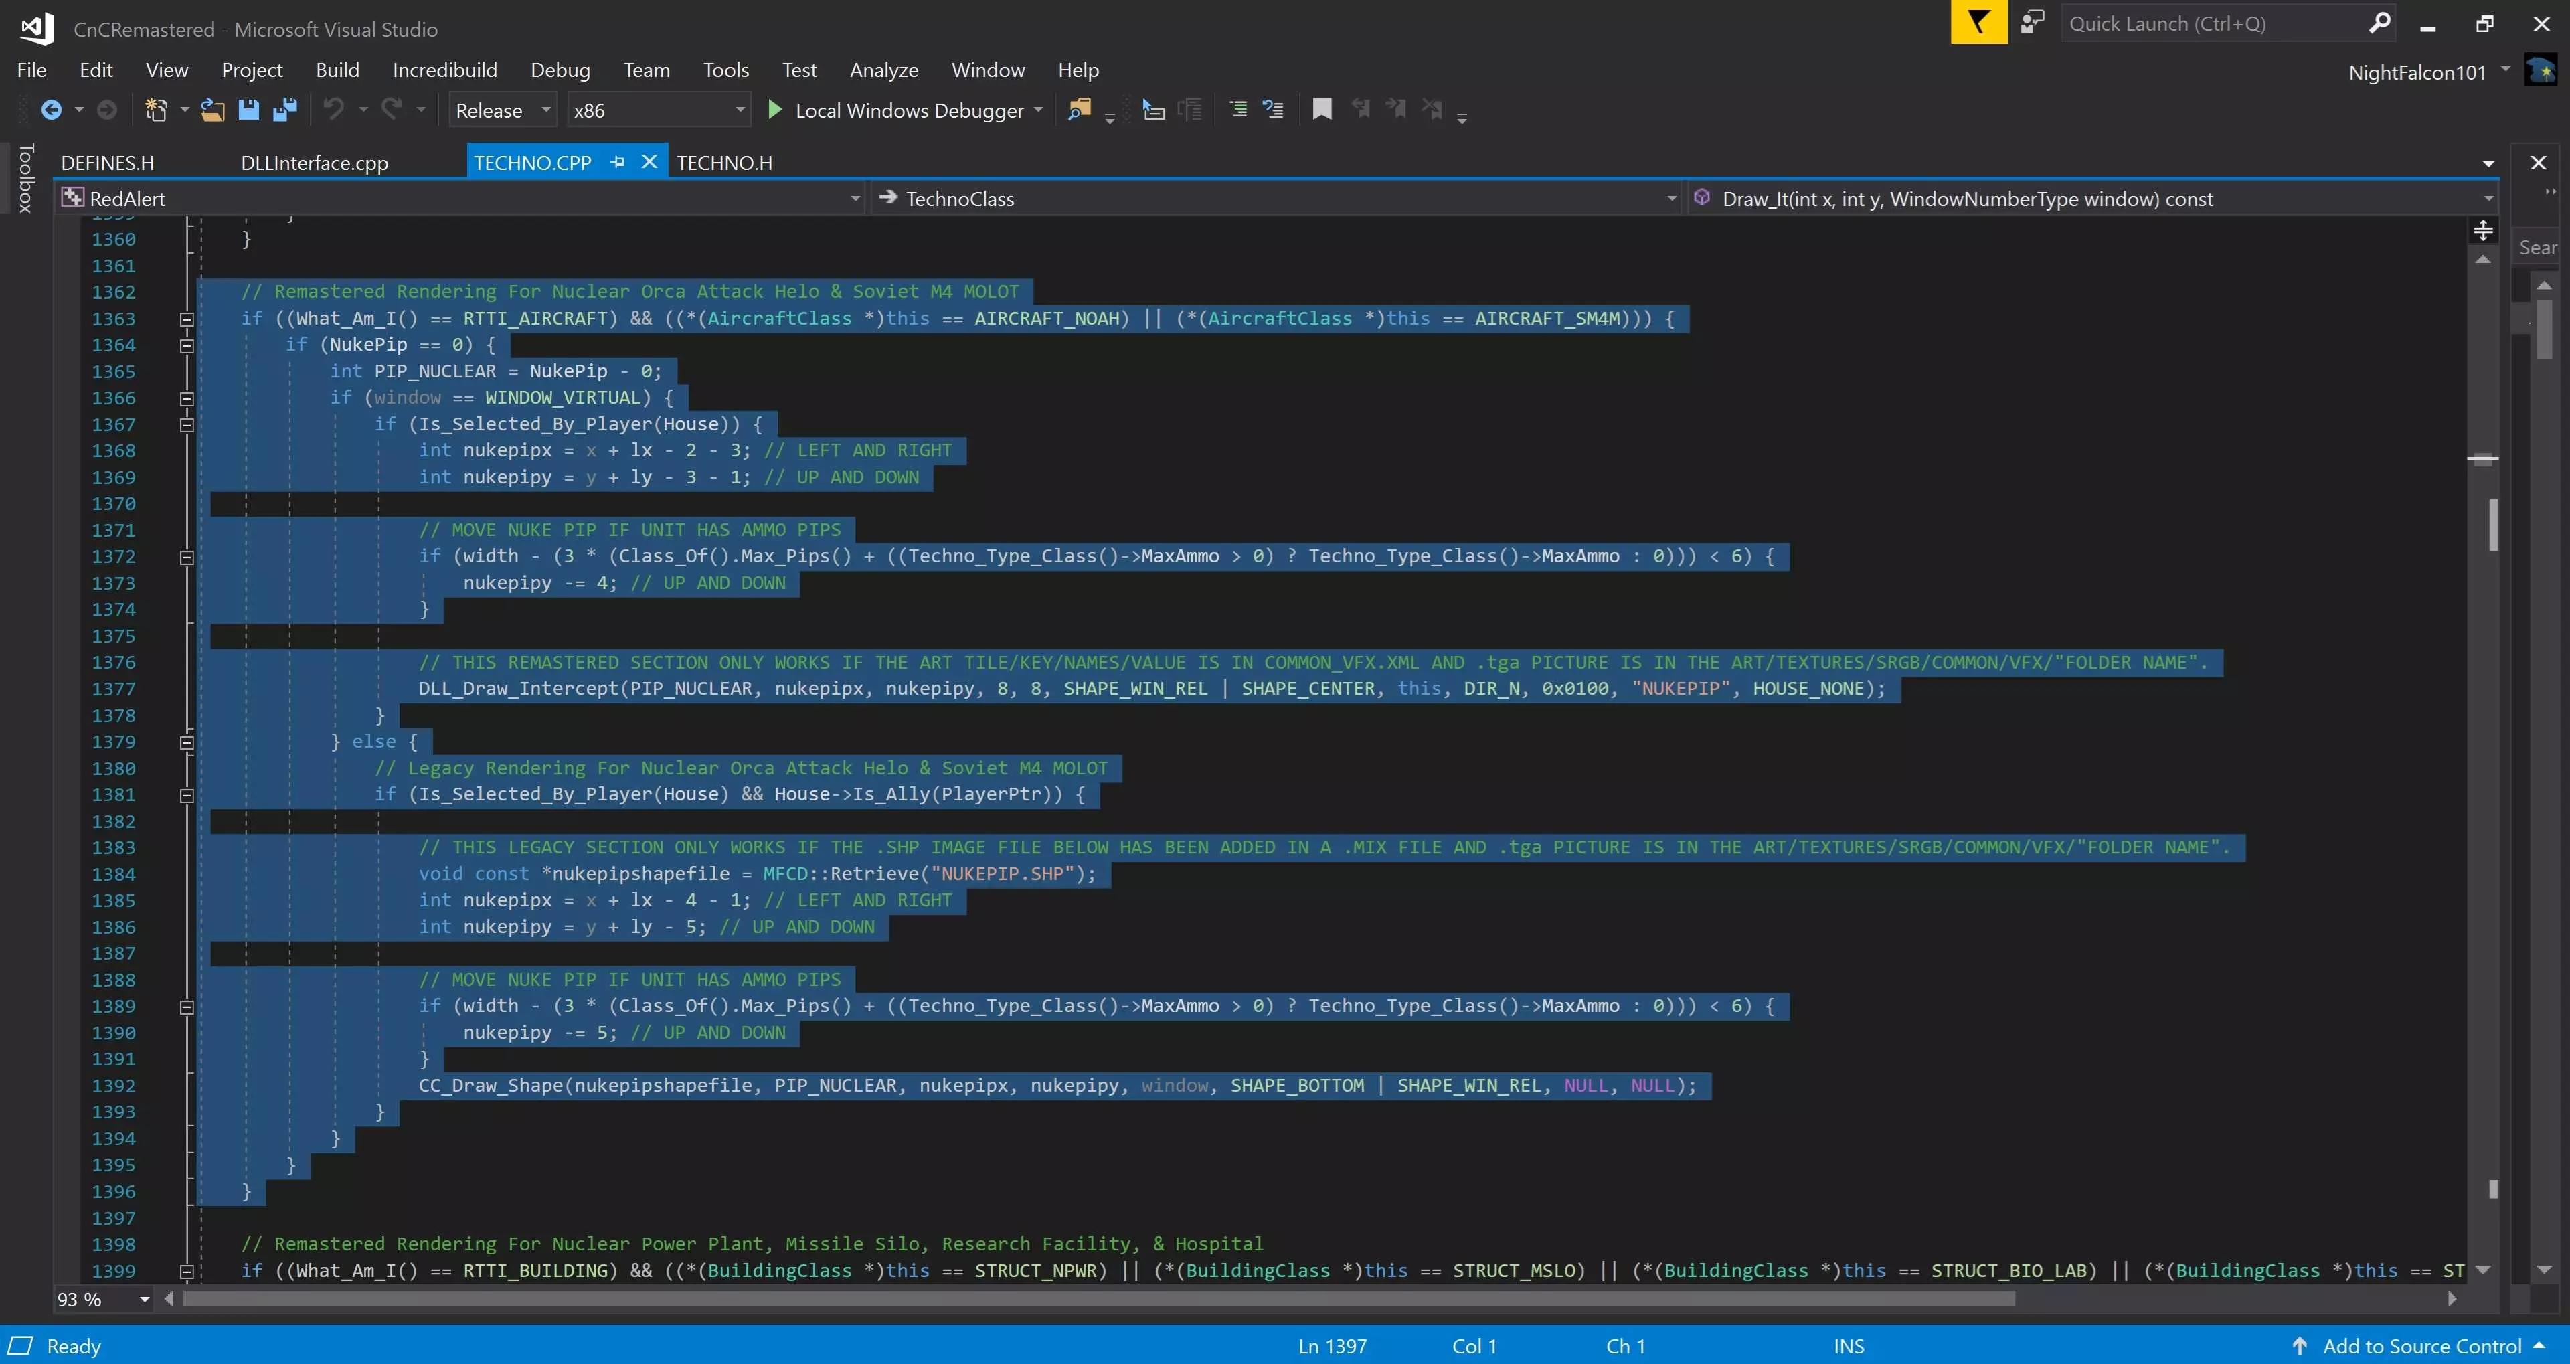Click the New Project icon
The height and width of the screenshot is (1364, 2570).
(x=156, y=110)
